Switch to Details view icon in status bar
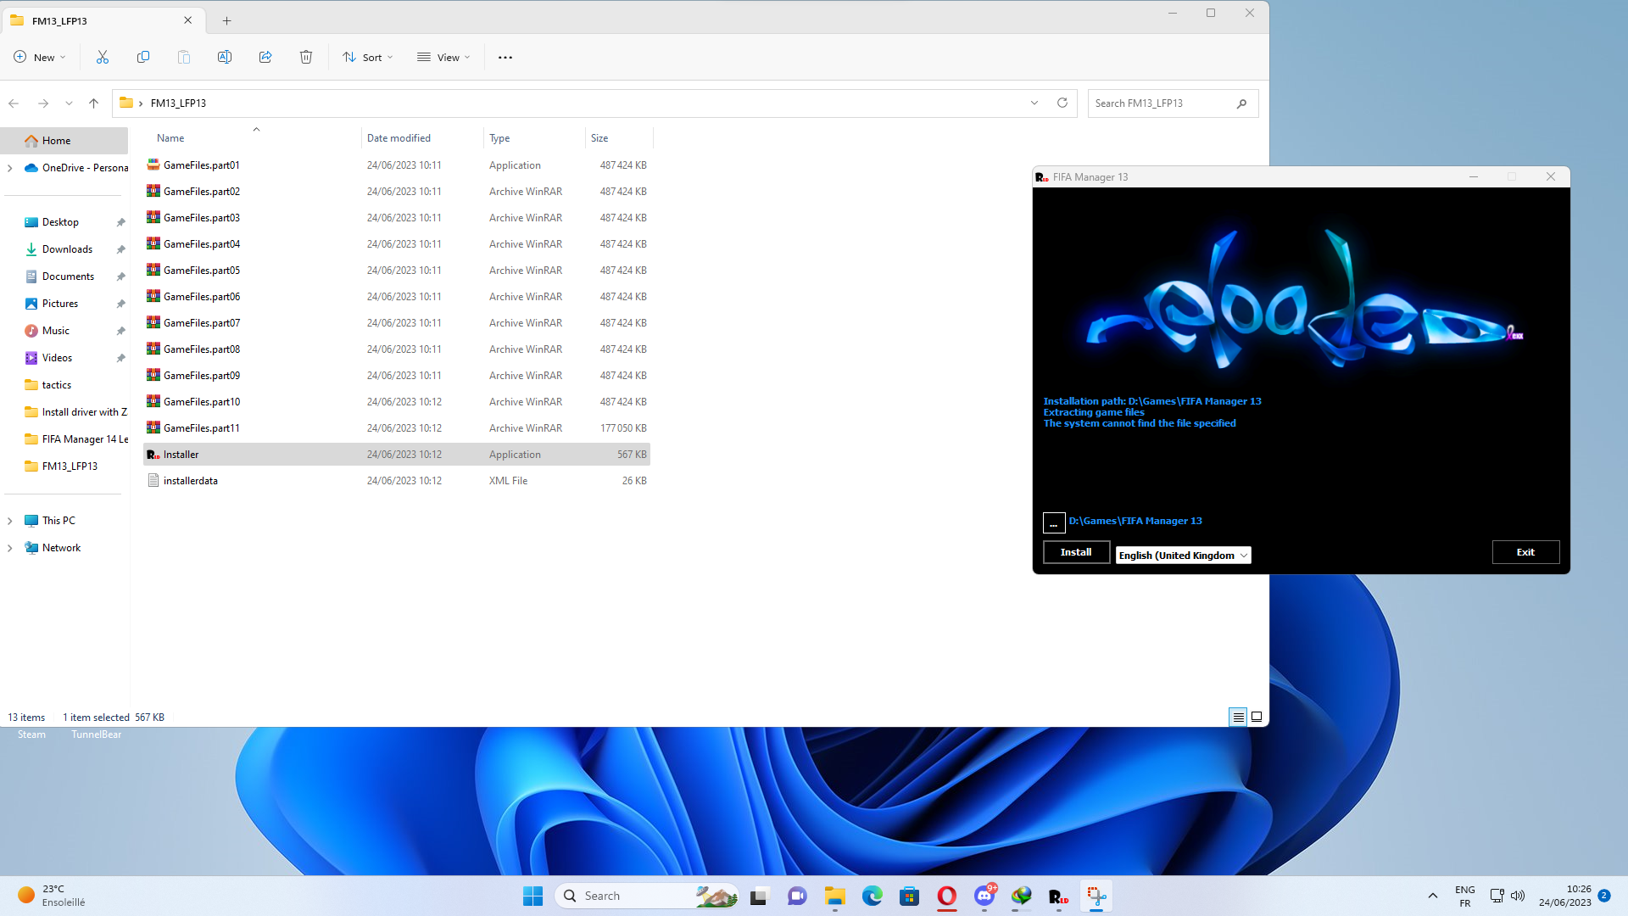Viewport: 1628px width, 916px height. [1238, 718]
